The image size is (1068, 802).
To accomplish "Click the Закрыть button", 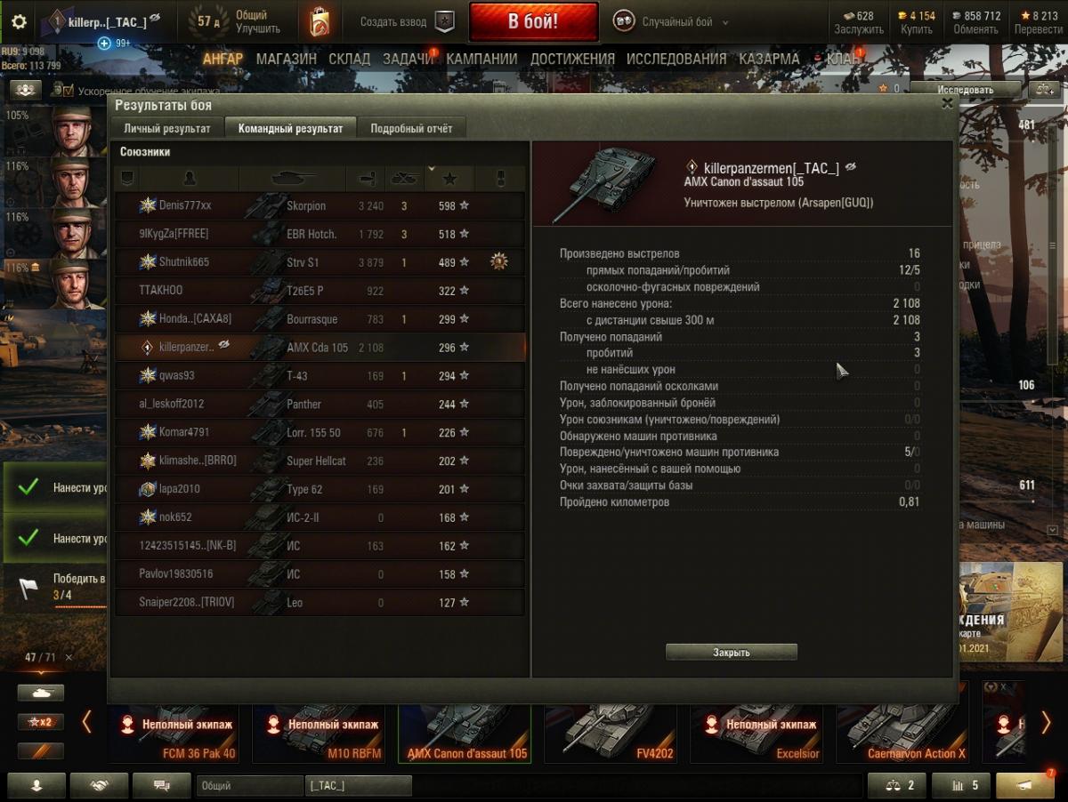I will pyautogui.click(x=732, y=652).
